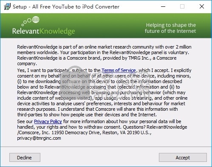The height and width of the screenshot is (167, 212).
Task: Close the Setup window
Action: coord(202,6)
